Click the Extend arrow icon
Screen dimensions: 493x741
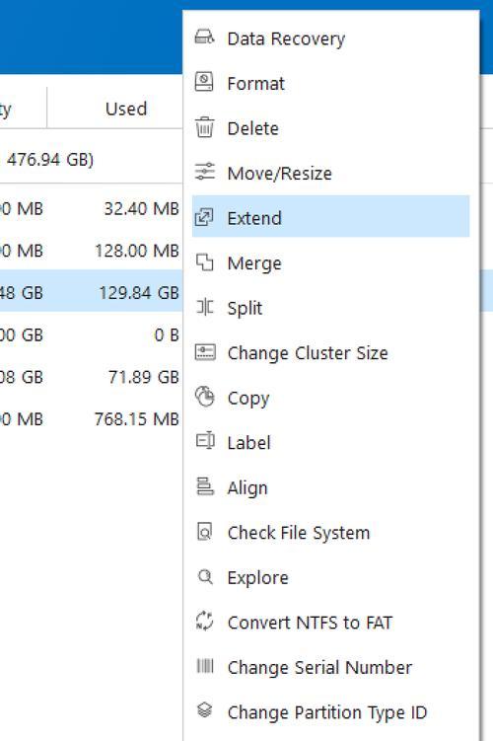(204, 217)
